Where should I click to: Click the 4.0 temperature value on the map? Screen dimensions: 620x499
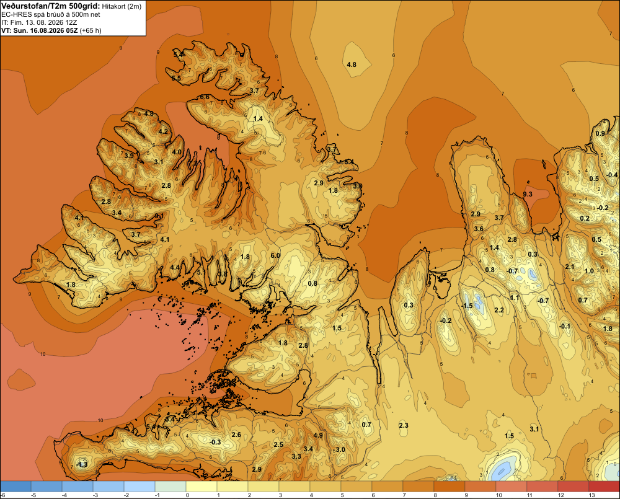177,152
